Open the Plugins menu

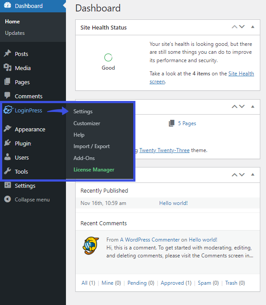pyautogui.click(x=23, y=144)
